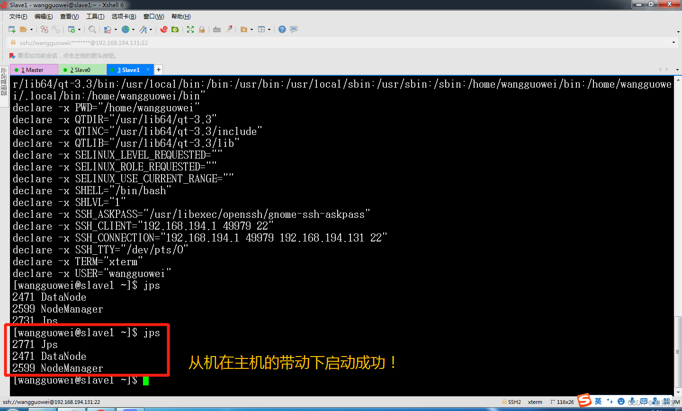Open the font settings icon
682x411 pixels.
[143, 29]
